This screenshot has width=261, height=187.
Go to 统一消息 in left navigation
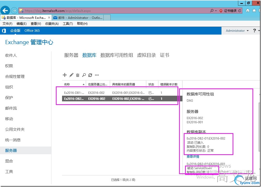[13, 140]
